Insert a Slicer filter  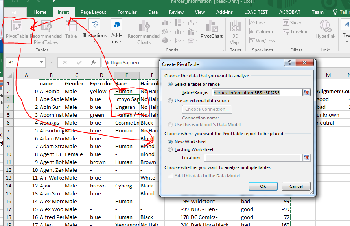(x=292, y=23)
